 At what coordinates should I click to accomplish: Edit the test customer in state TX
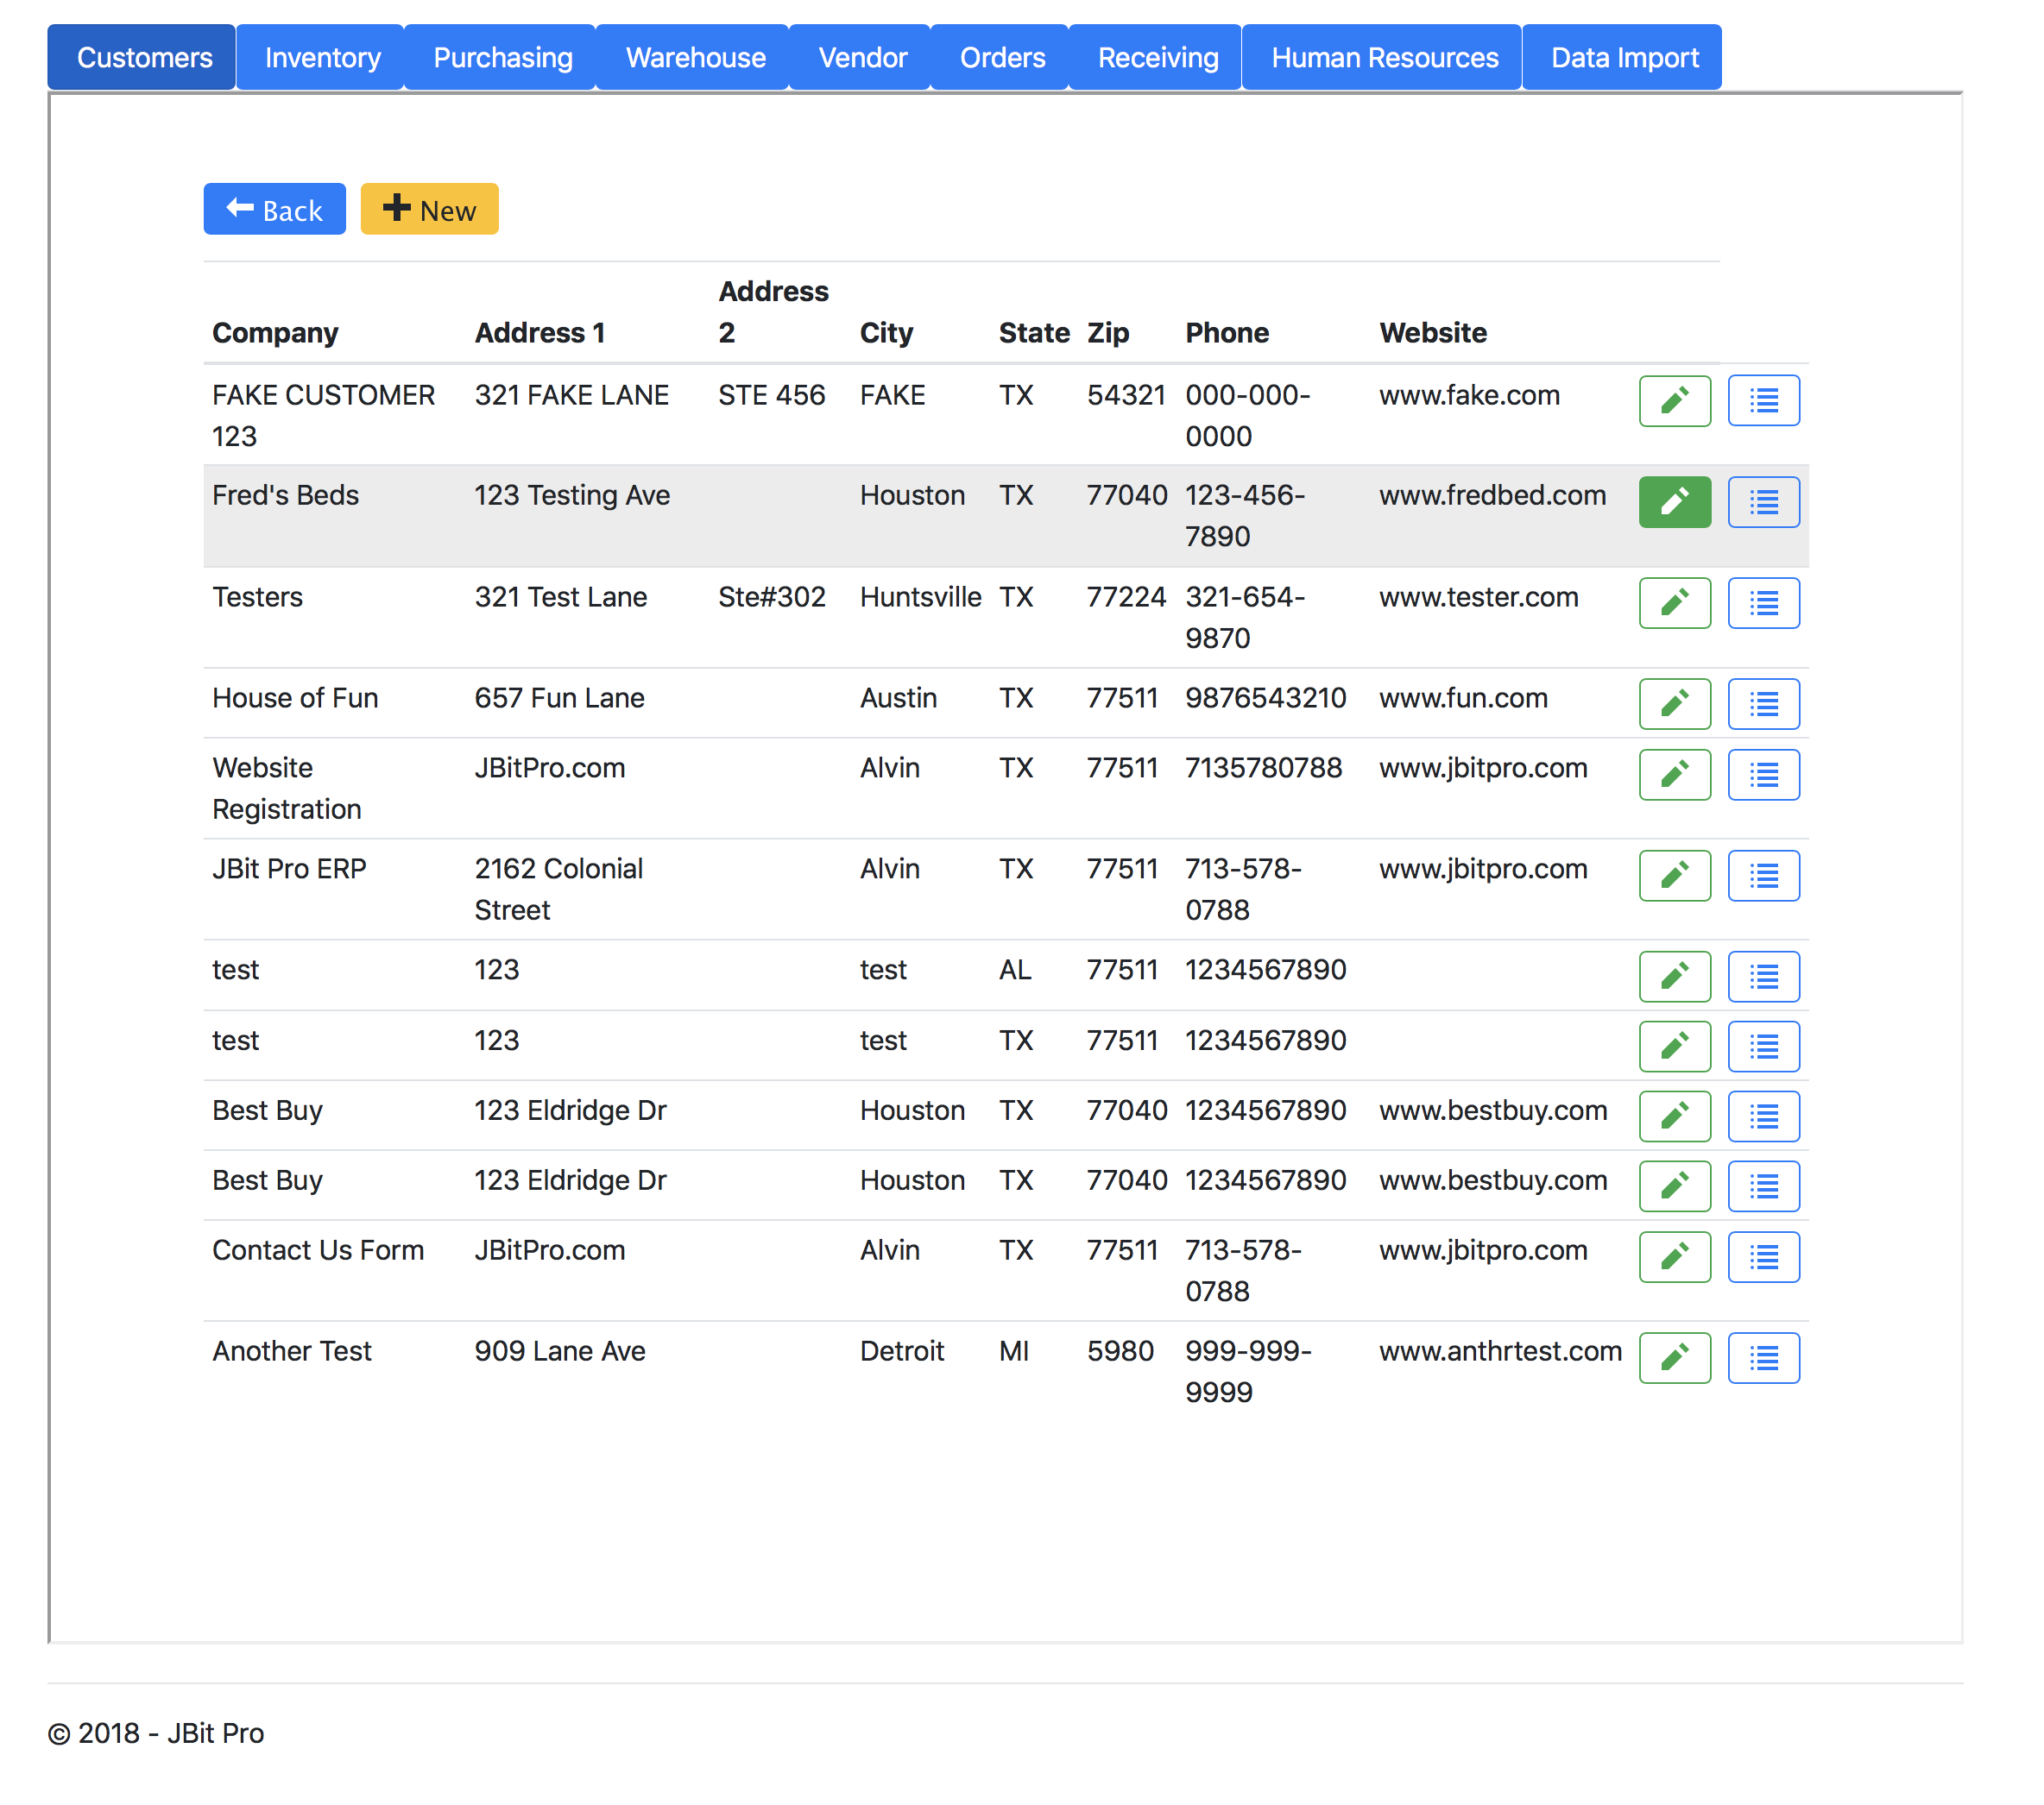coord(1675,1047)
